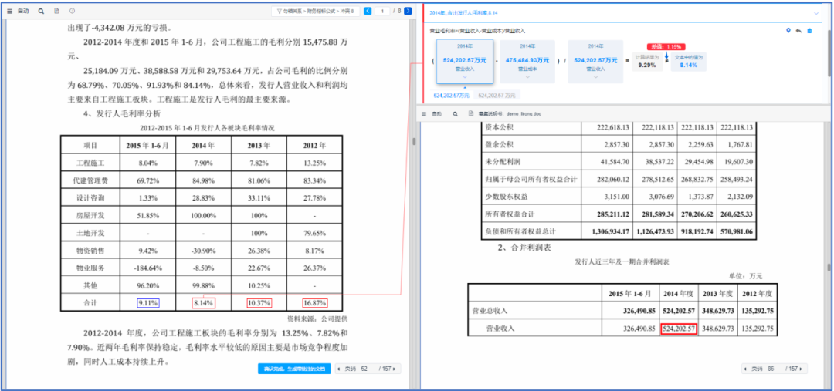Image resolution: width=834 pixels, height=391 pixels.
Task: Click the funnel filter icon in breadcrumb box
Action: pyautogui.click(x=279, y=11)
